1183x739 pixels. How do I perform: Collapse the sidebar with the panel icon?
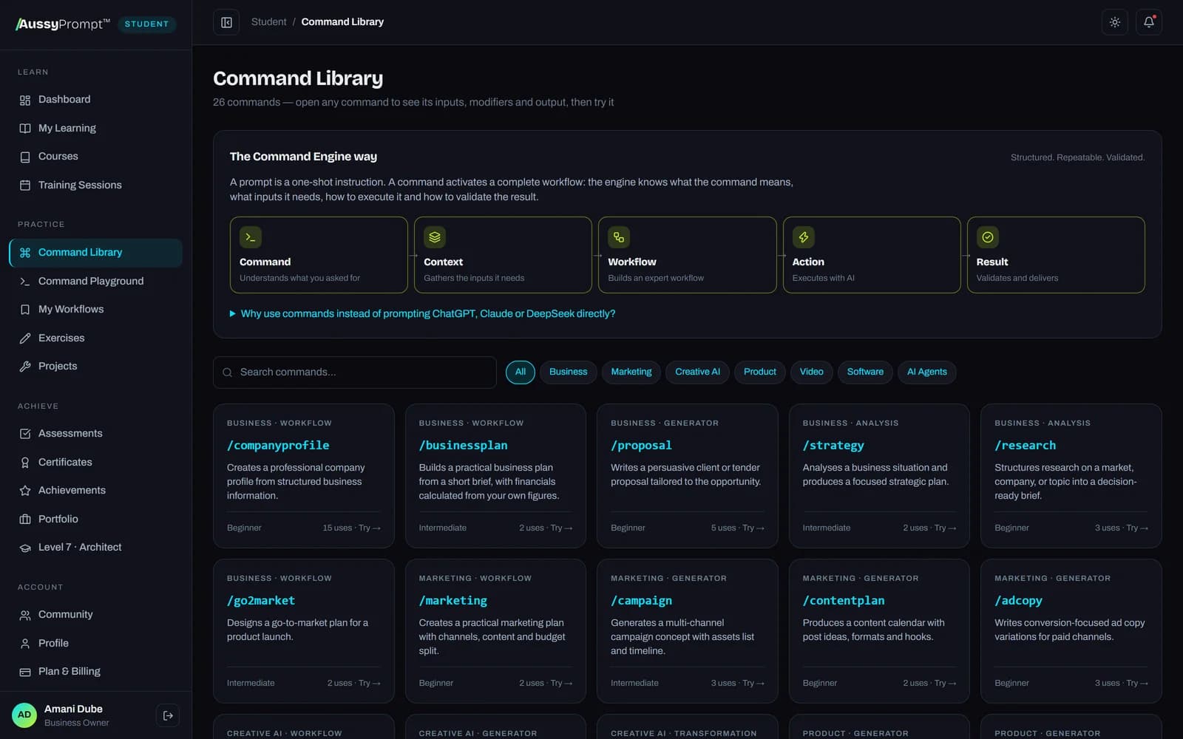click(x=226, y=22)
